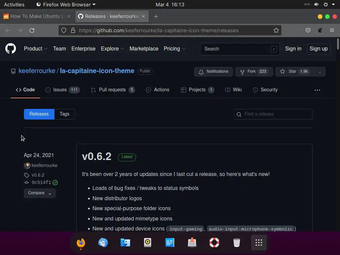Bookmark this page with the star icon
This screenshot has height=255, width=340.
coord(276,30)
